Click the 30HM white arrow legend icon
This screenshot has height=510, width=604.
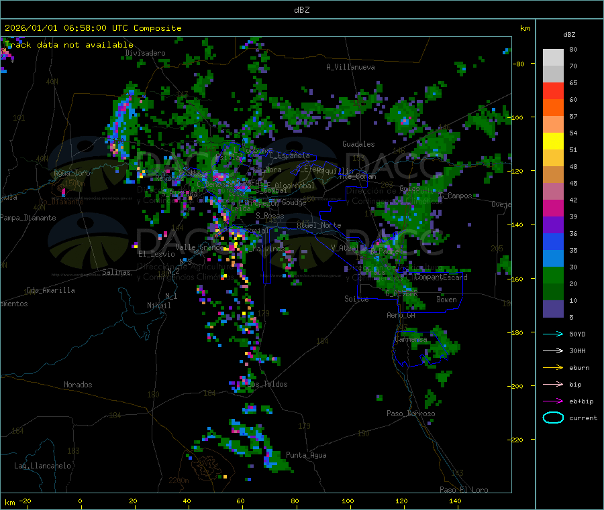[553, 350]
